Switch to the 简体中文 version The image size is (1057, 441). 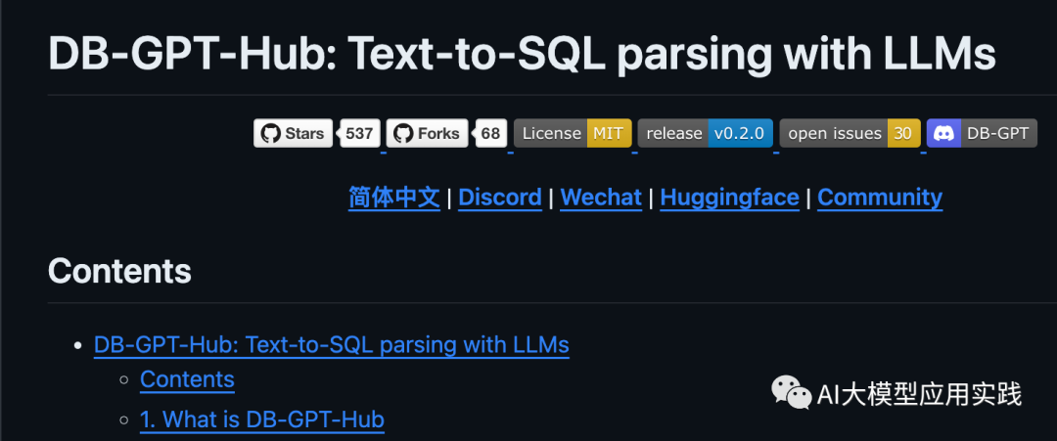394,198
